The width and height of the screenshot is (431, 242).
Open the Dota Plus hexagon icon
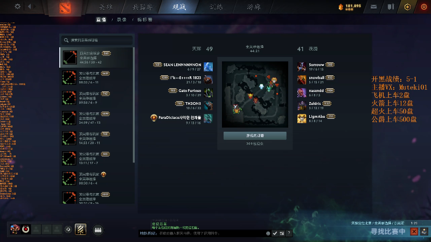[407, 7]
